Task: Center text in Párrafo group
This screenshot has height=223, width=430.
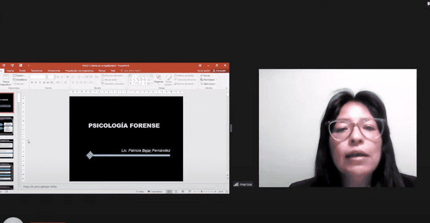Action: 77,82
